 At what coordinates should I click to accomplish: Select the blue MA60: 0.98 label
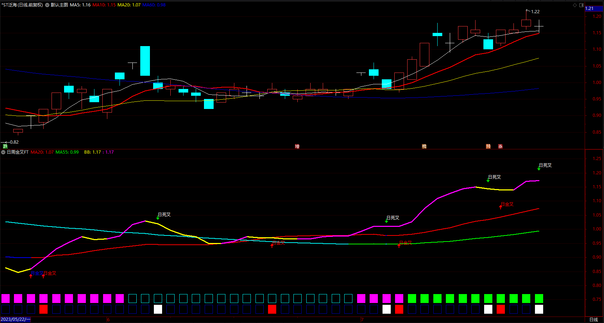pos(154,5)
